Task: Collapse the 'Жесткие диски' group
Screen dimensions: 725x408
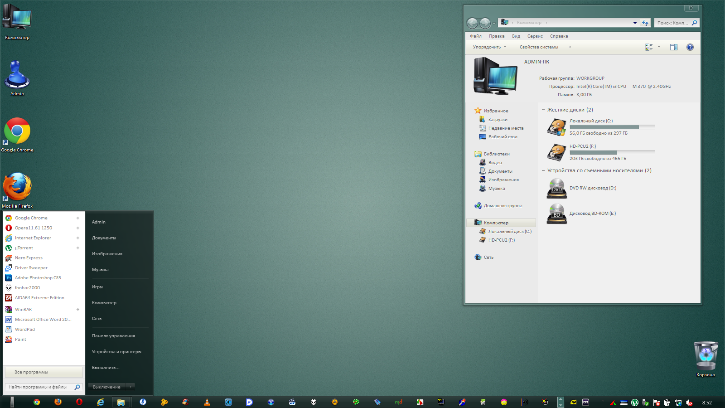Action: click(x=543, y=110)
